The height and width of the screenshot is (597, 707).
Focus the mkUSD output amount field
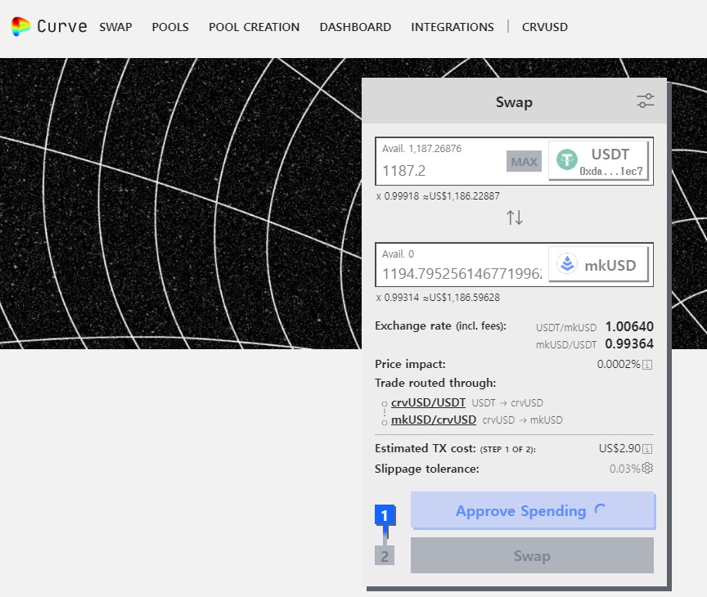[x=462, y=273]
